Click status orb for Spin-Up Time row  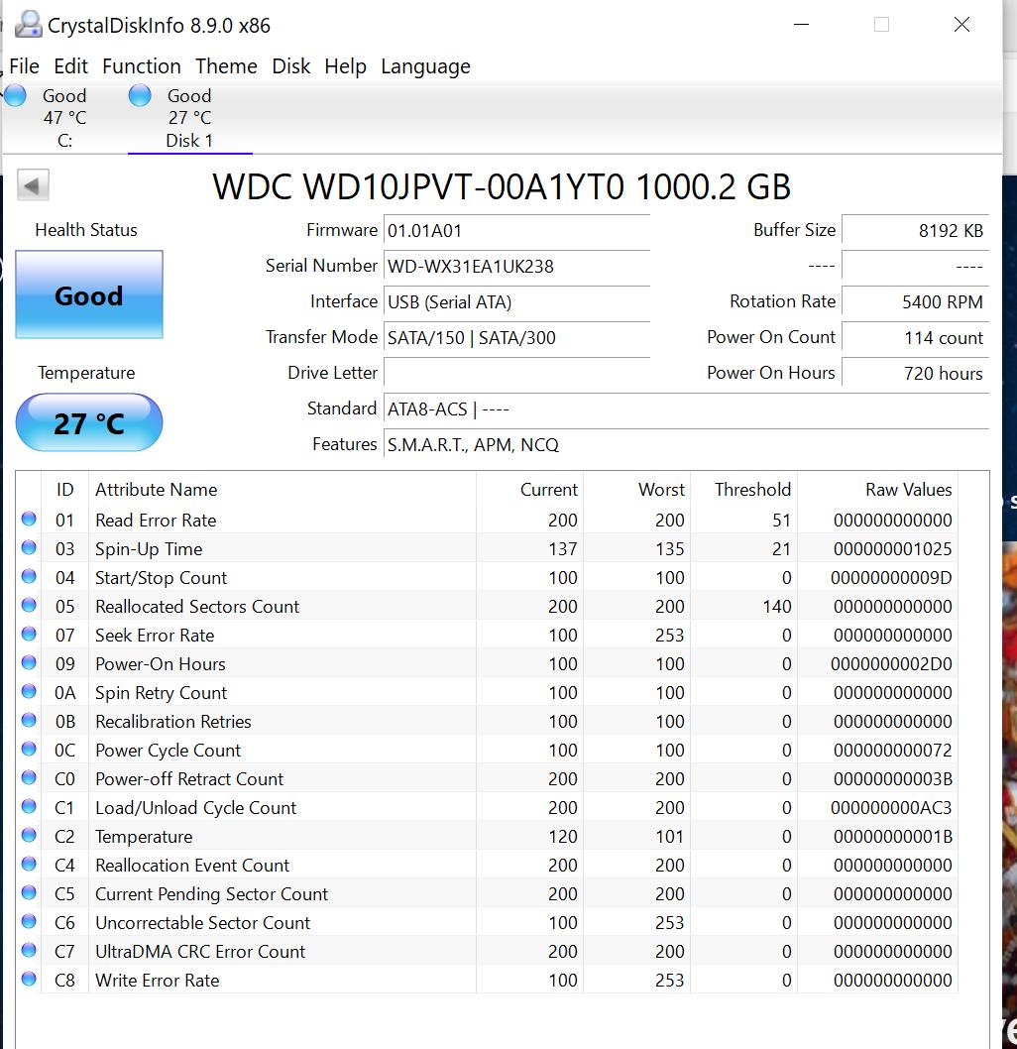(x=29, y=548)
